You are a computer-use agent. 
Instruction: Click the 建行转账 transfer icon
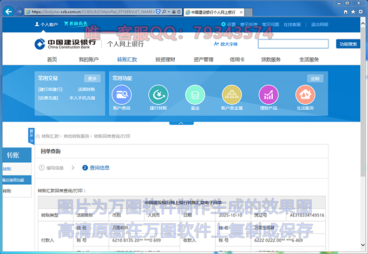[x=158, y=95]
